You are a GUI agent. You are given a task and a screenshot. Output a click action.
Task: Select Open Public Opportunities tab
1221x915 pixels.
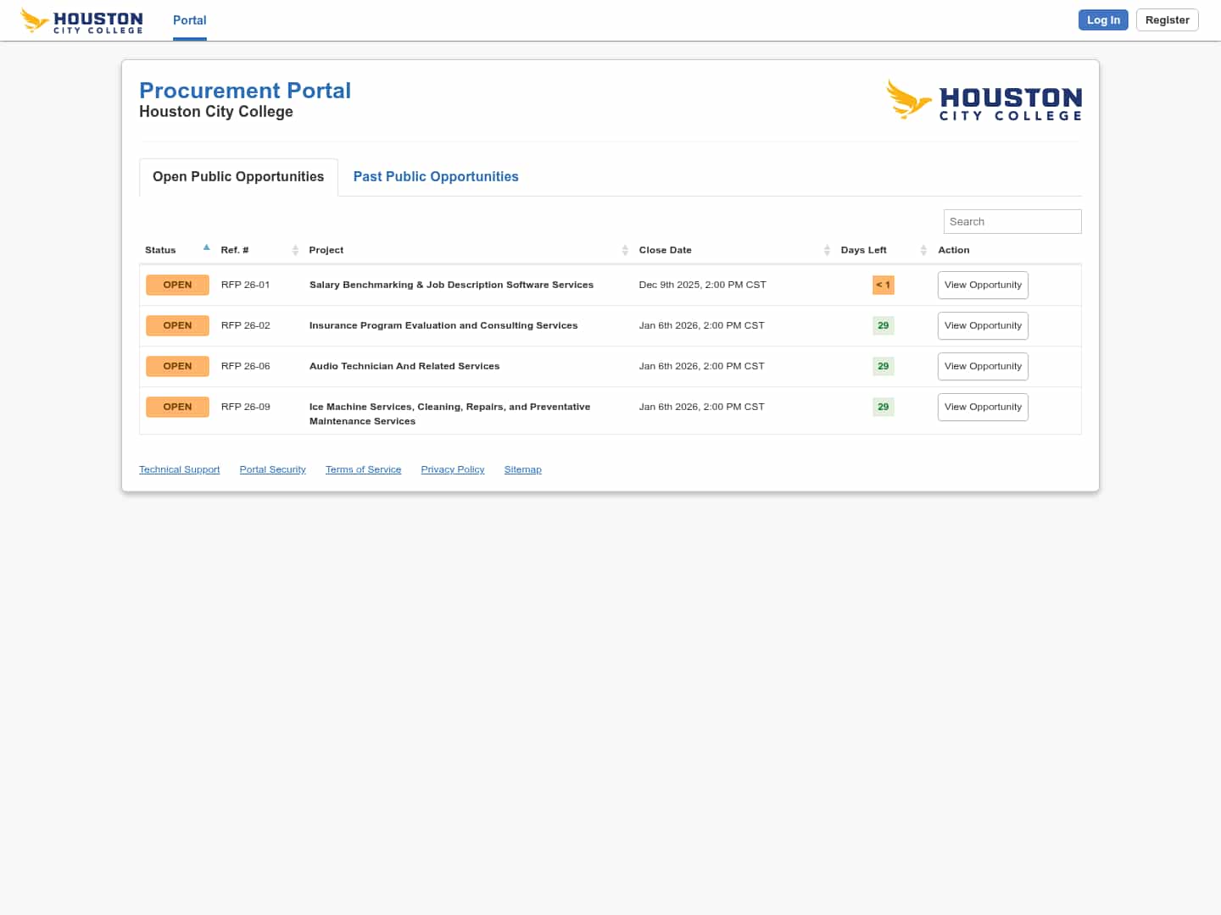click(238, 176)
